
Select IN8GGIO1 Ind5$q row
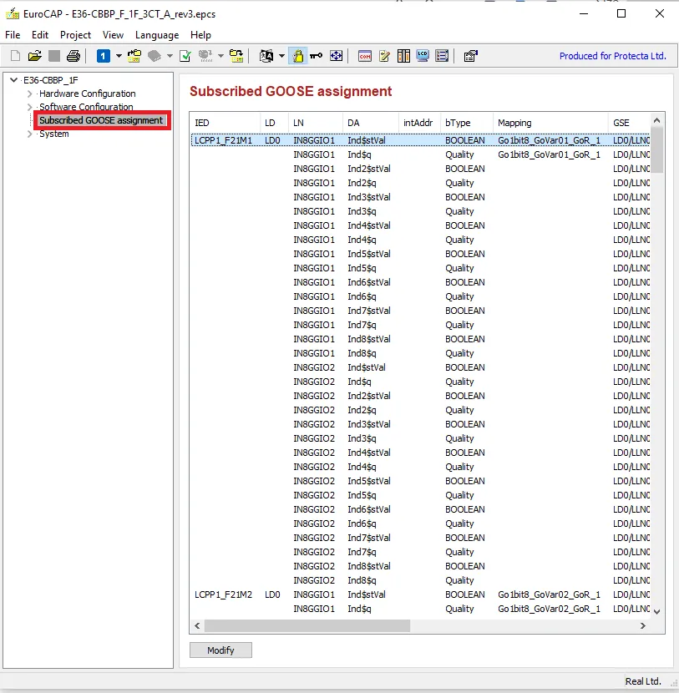click(x=420, y=268)
